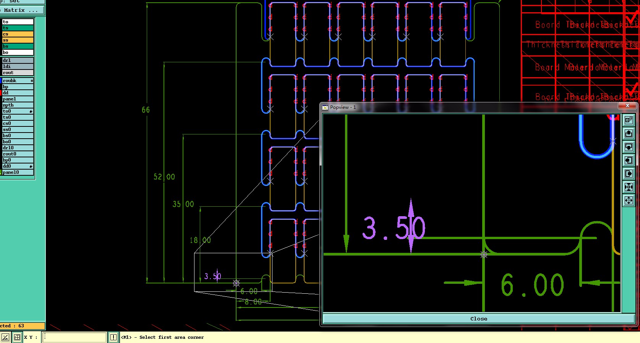Toggle the 'rout' layer row
The image size is (640, 343).
pos(18,73)
